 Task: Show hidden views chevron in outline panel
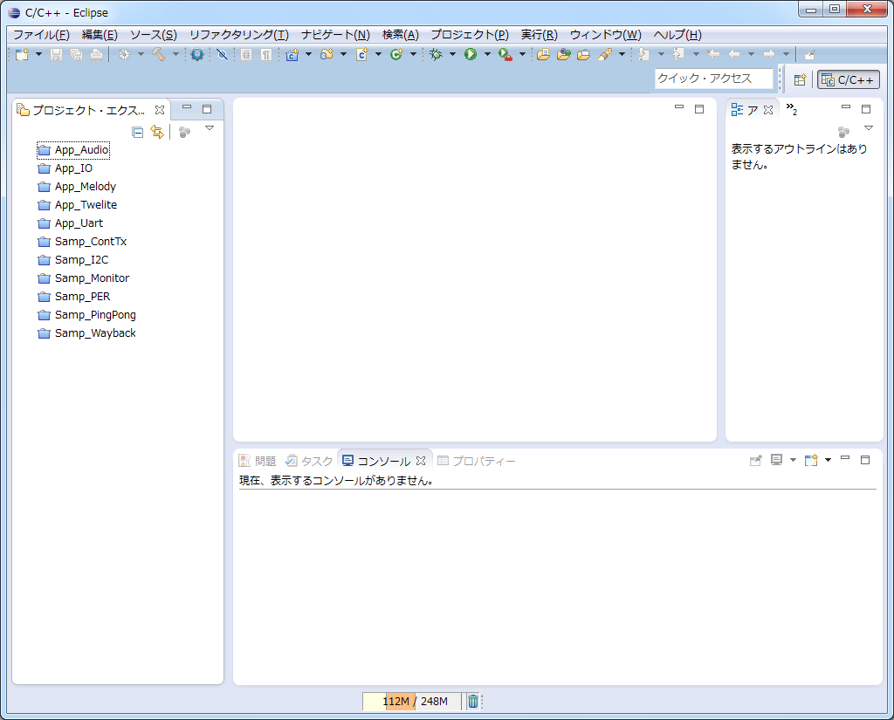(x=791, y=109)
